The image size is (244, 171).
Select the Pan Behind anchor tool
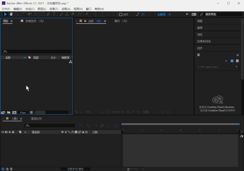(36, 14)
